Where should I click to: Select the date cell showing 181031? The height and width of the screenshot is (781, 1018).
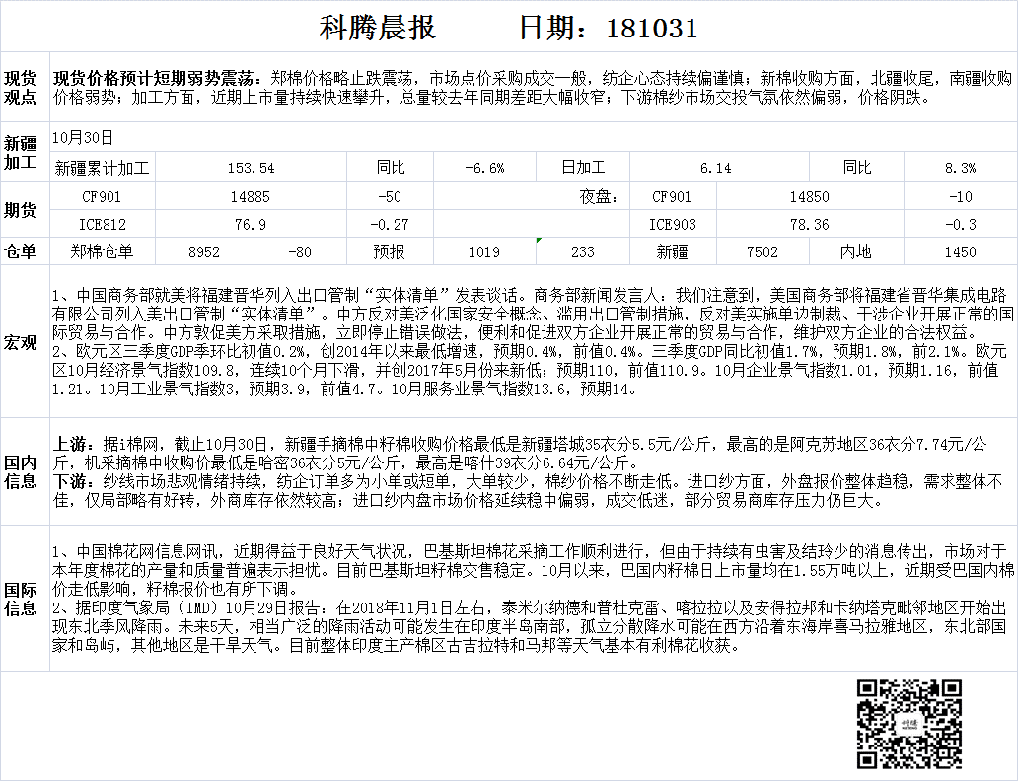(608, 28)
